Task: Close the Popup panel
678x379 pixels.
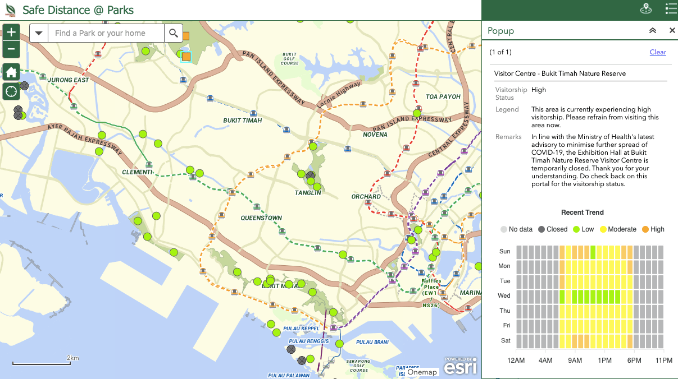Action: click(672, 31)
